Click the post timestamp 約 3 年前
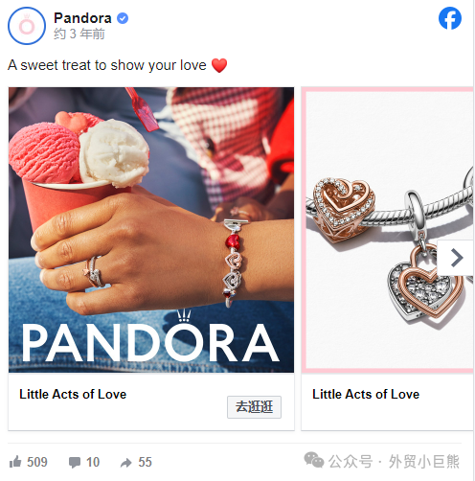Image resolution: width=475 pixels, height=481 pixels. [x=79, y=34]
